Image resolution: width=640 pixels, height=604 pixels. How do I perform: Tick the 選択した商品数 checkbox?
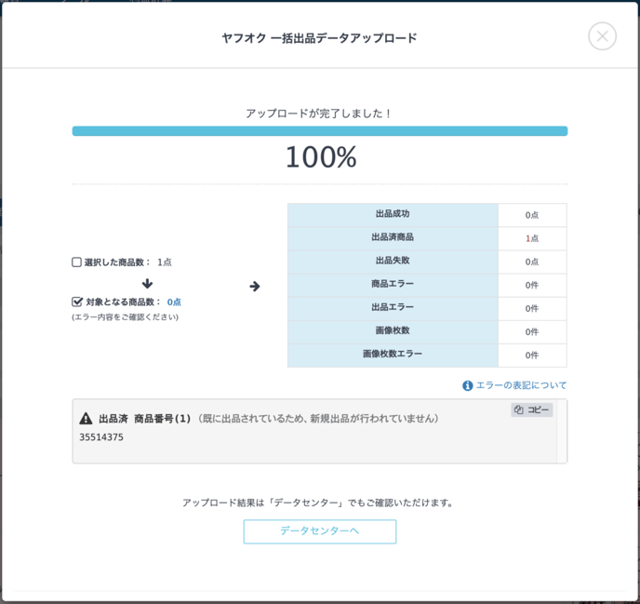(x=76, y=262)
